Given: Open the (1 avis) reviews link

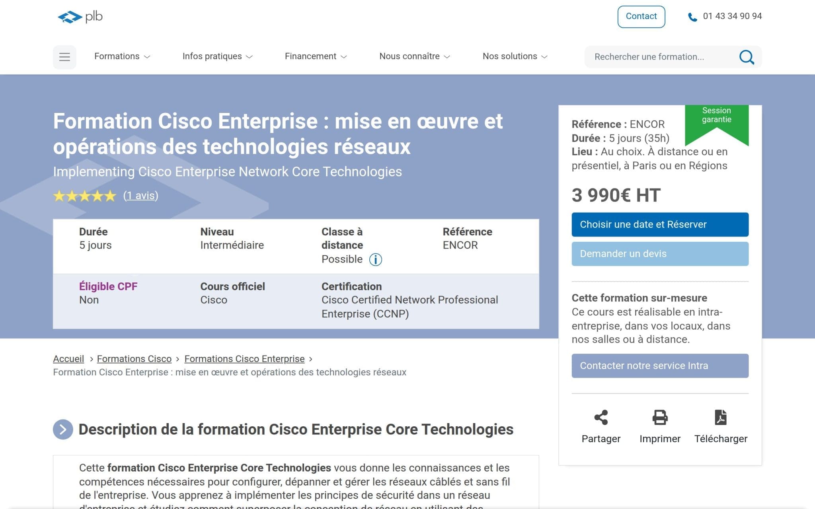Looking at the screenshot, I should point(140,196).
